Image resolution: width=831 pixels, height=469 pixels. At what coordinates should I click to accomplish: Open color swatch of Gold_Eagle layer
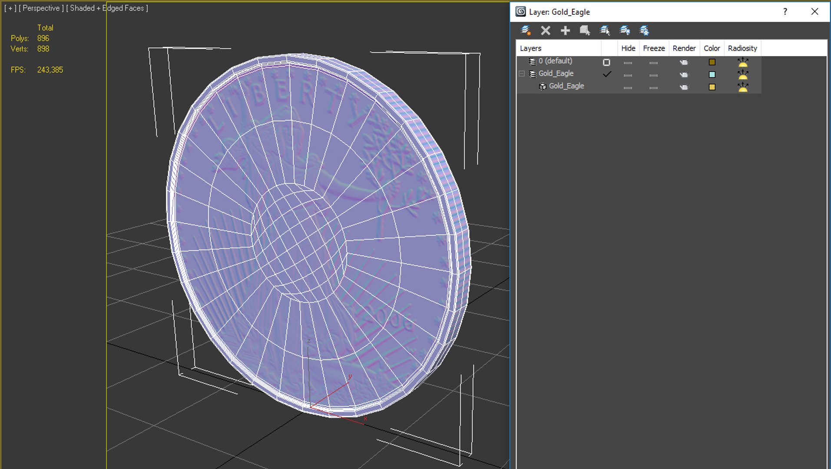pyautogui.click(x=712, y=75)
